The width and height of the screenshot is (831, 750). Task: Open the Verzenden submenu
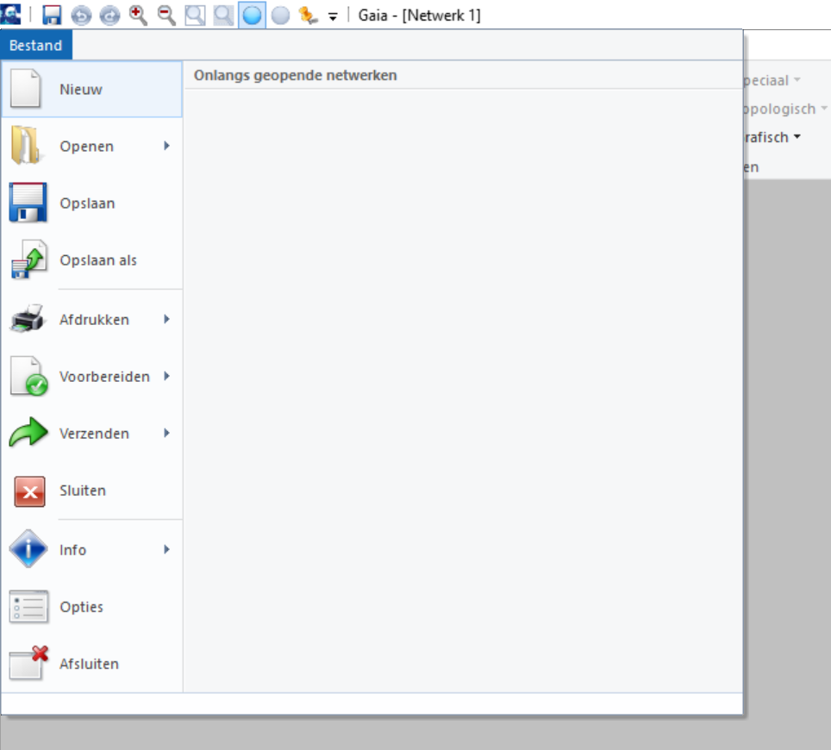point(166,434)
